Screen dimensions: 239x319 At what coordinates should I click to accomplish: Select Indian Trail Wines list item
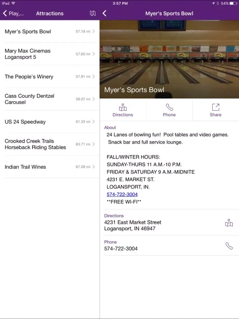[50, 167]
